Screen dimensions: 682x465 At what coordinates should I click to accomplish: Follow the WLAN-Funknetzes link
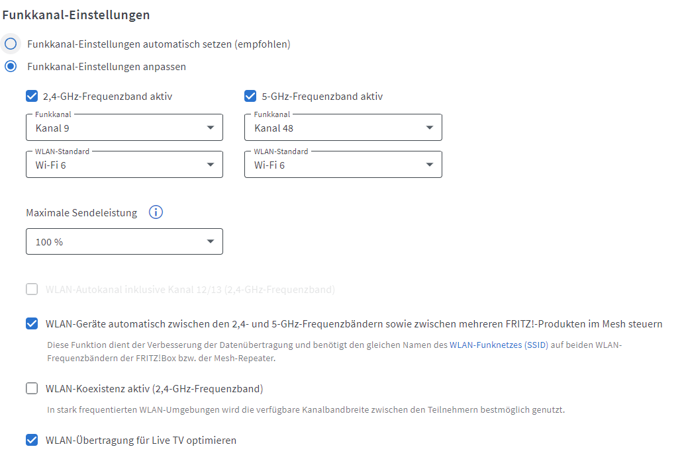click(x=485, y=345)
